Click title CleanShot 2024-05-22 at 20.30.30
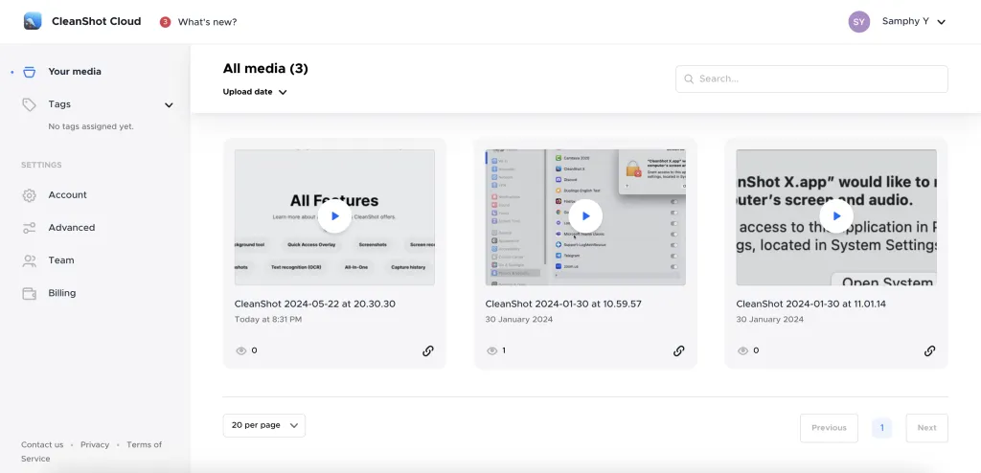 click(x=314, y=304)
